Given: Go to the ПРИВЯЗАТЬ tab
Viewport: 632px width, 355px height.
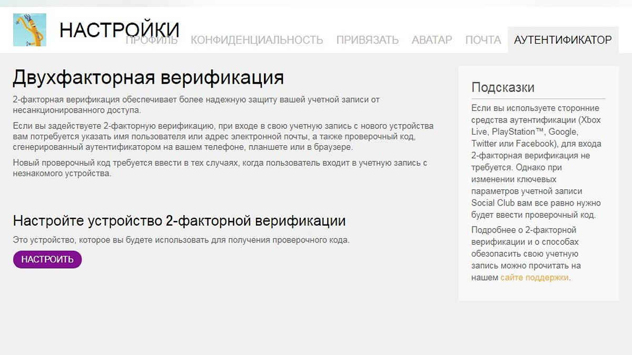Looking at the screenshot, I should (x=367, y=40).
